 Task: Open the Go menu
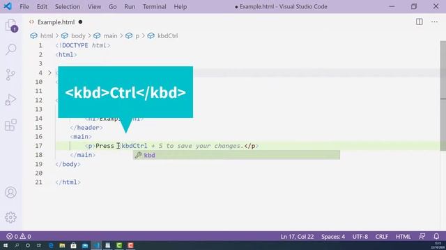(113, 6)
